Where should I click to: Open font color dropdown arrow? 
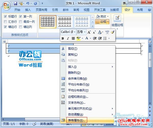[x=90, y=38]
